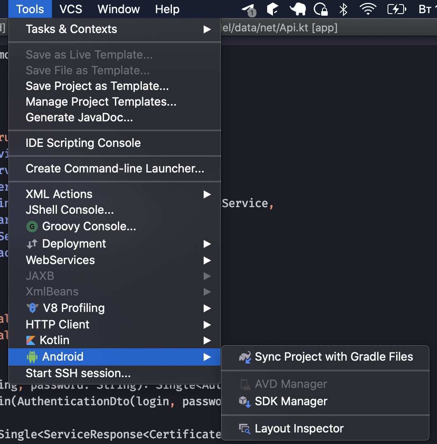Screen dimensions: 437x444
Task: Click the Gradle sync elephant icon
Action: (x=245, y=357)
